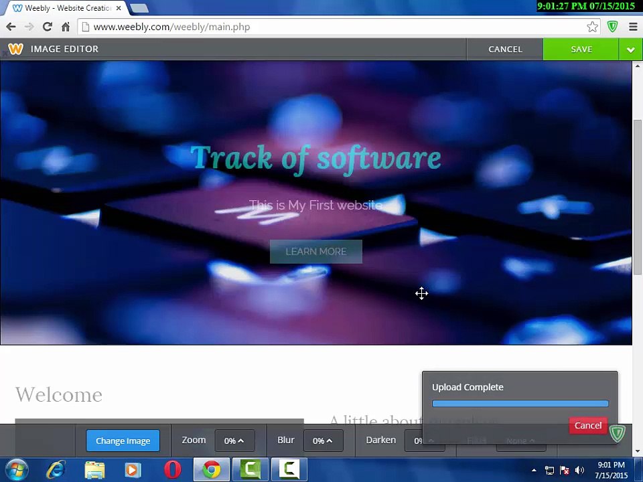The height and width of the screenshot is (482, 643).
Task: Launch Opera browser from taskbar
Action: tap(173, 470)
